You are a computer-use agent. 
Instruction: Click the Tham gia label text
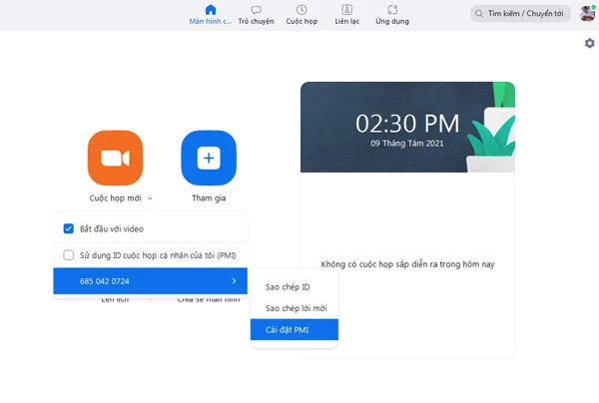[x=209, y=199]
